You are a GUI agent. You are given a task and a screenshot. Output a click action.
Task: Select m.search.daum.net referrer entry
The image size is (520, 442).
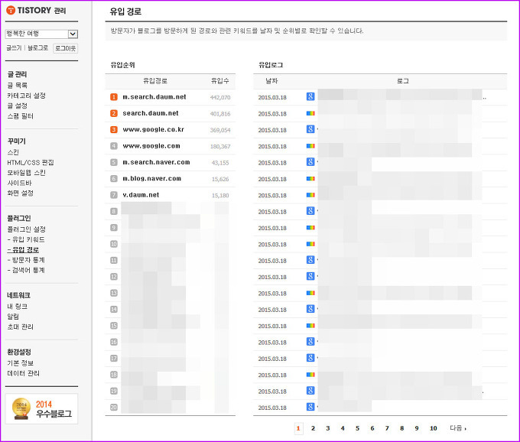point(154,97)
